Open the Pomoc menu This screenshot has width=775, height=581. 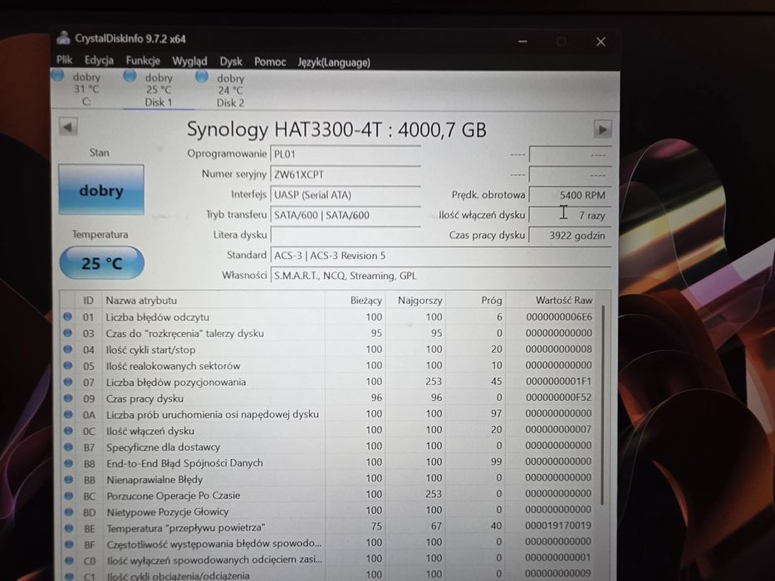coord(270,61)
